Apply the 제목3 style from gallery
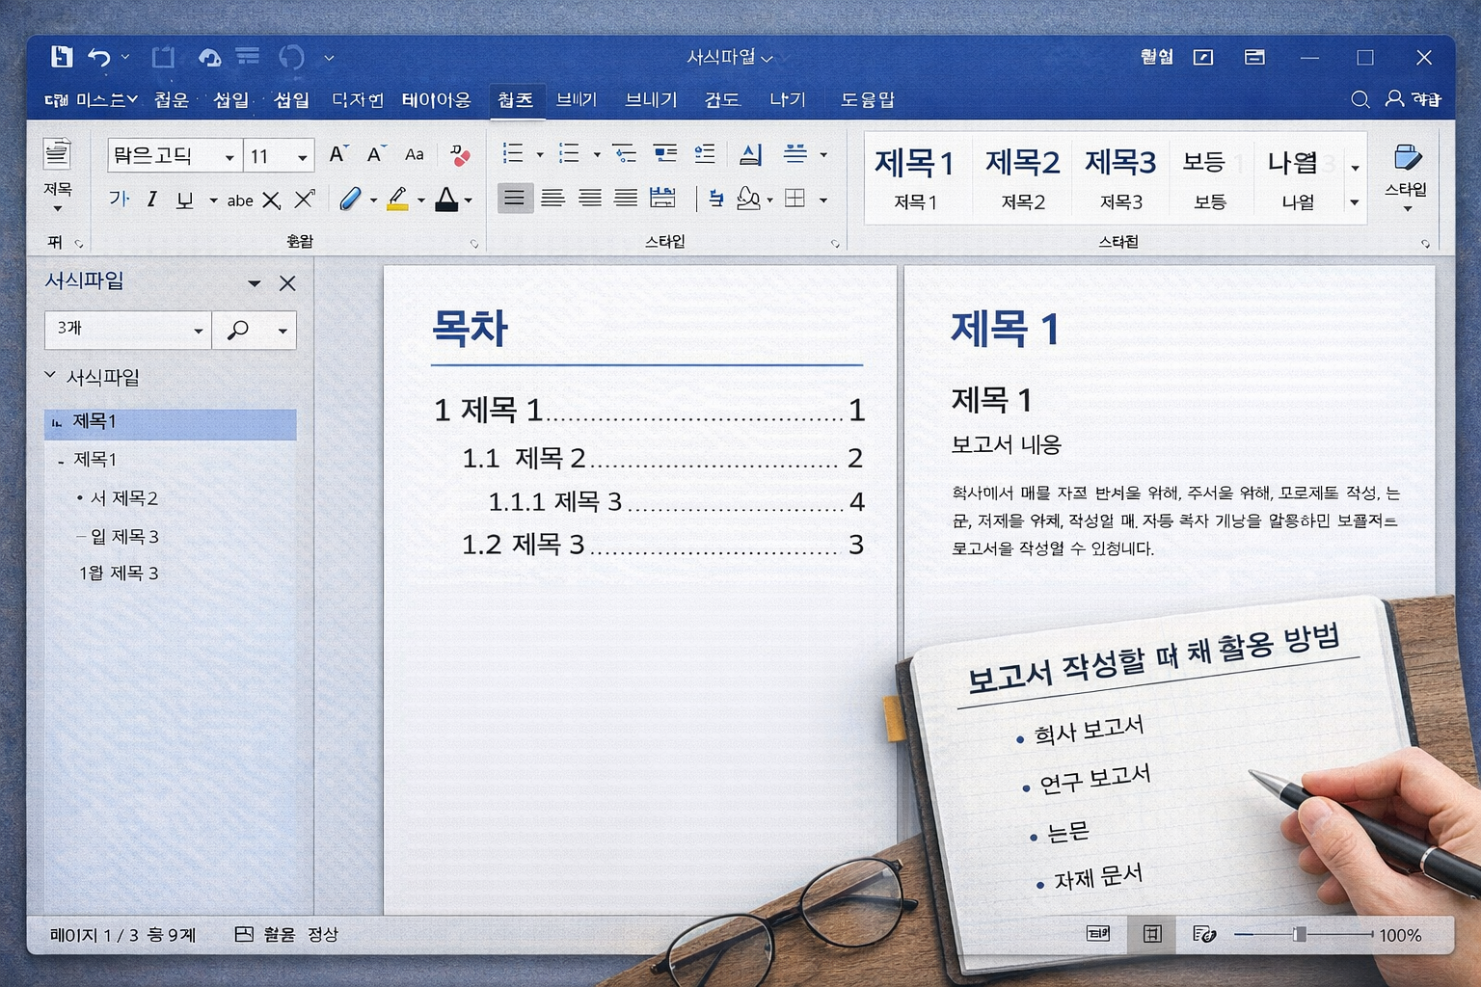1481x987 pixels. [1120, 178]
